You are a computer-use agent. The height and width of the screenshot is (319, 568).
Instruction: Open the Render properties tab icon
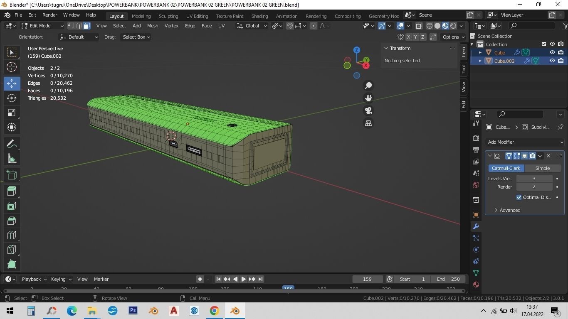(x=476, y=138)
